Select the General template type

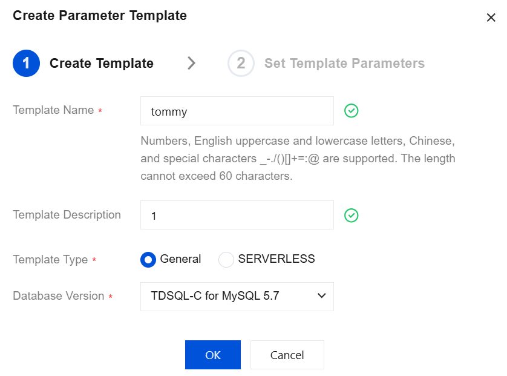148,260
